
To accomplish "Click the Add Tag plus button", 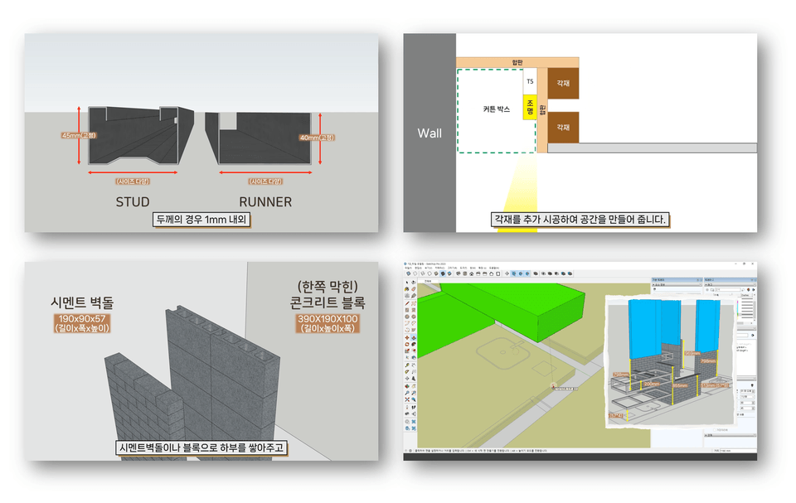I will (x=707, y=290).
